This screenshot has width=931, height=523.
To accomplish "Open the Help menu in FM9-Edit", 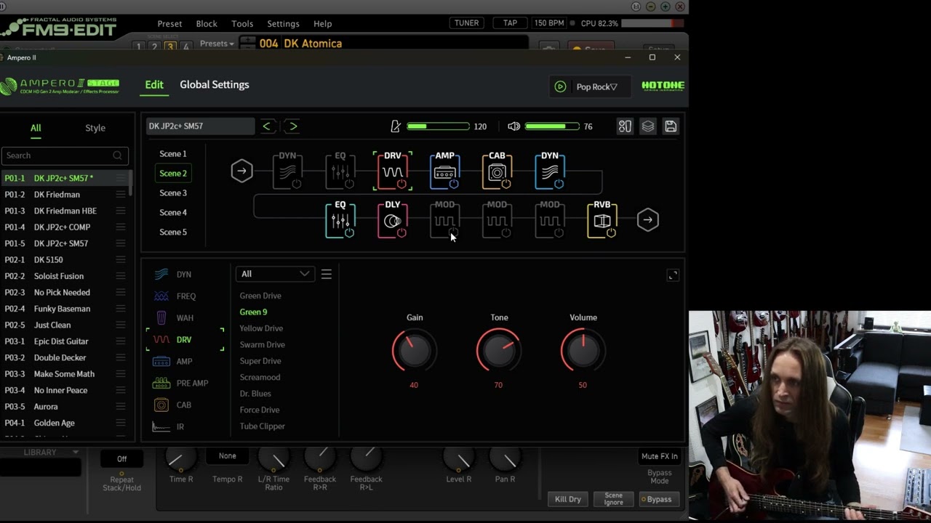I will (322, 23).
